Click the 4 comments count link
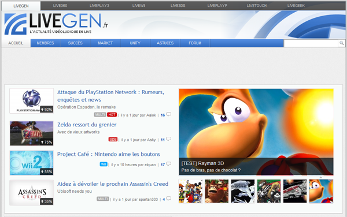The width and height of the screenshot is (347, 217). (x=164, y=199)
